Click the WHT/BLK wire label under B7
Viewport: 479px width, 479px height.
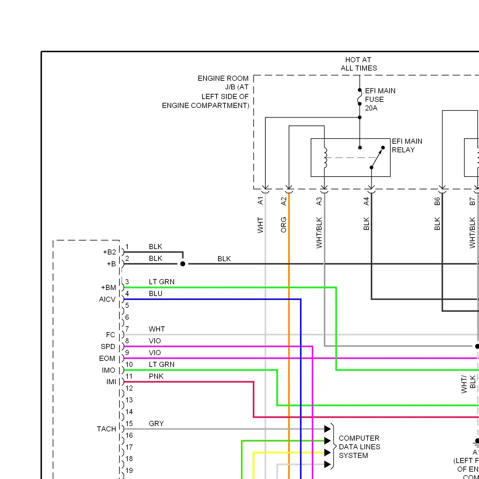click(472, 233)
